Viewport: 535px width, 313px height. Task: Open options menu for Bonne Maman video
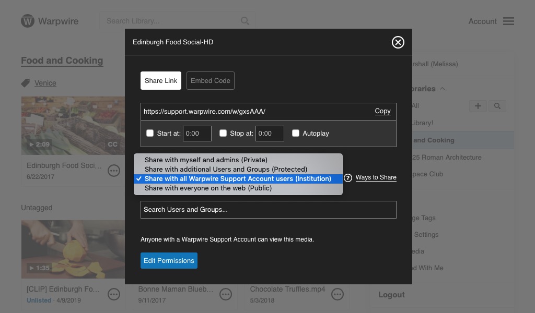(226, 294)
